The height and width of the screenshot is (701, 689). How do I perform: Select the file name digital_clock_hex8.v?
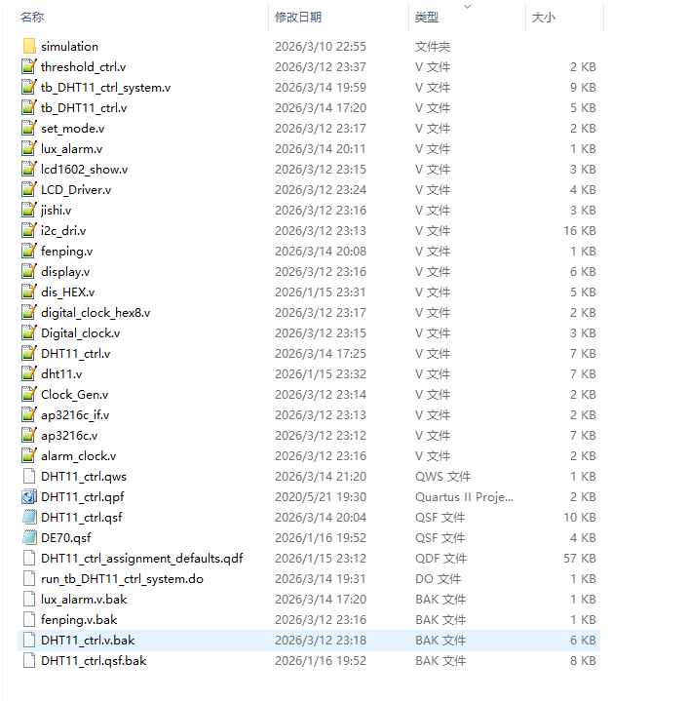[96, 313]
